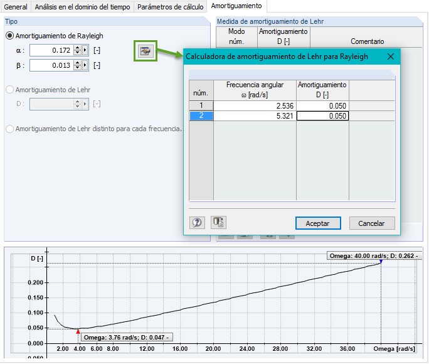This screenshot has width=429, height=364.
Task: Click the Omega 40.00 rad/s chart label
Action: 374,256
